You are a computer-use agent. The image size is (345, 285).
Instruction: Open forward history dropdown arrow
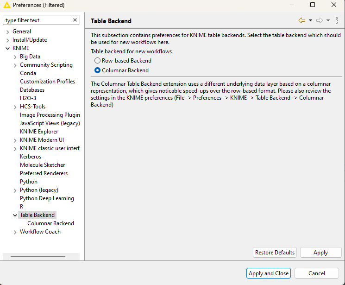[328, 20]
